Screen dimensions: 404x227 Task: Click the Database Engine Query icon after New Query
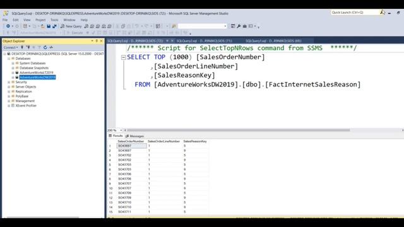86,26
